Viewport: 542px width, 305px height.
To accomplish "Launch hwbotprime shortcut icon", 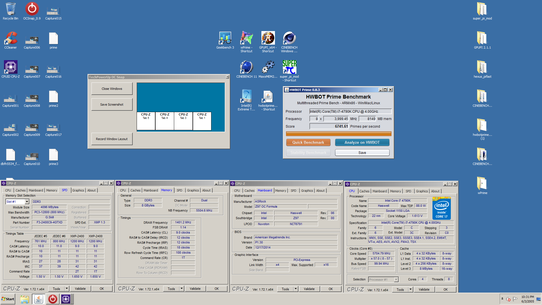I will (268, 100).
